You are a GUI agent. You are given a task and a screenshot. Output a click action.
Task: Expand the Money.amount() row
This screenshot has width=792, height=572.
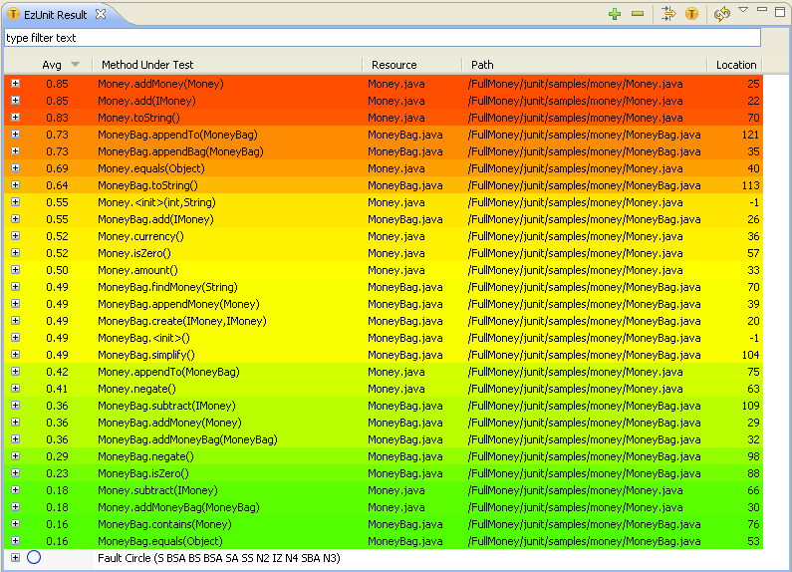point(16,270)
